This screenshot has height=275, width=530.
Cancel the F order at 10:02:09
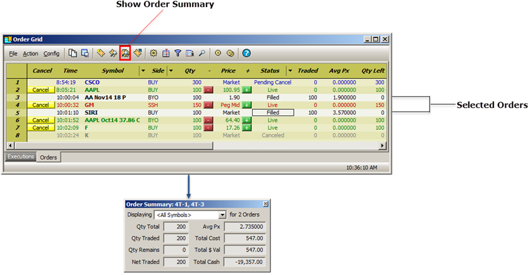pyautogui.click(x=41, y=128)
